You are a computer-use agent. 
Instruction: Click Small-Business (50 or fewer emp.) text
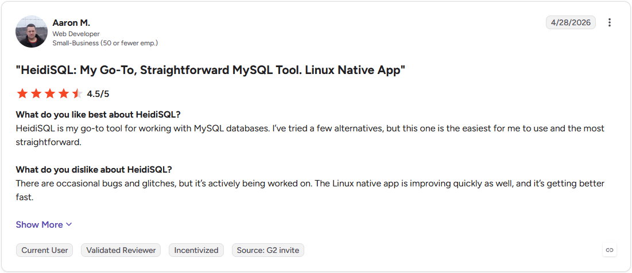tap(105, 42)
